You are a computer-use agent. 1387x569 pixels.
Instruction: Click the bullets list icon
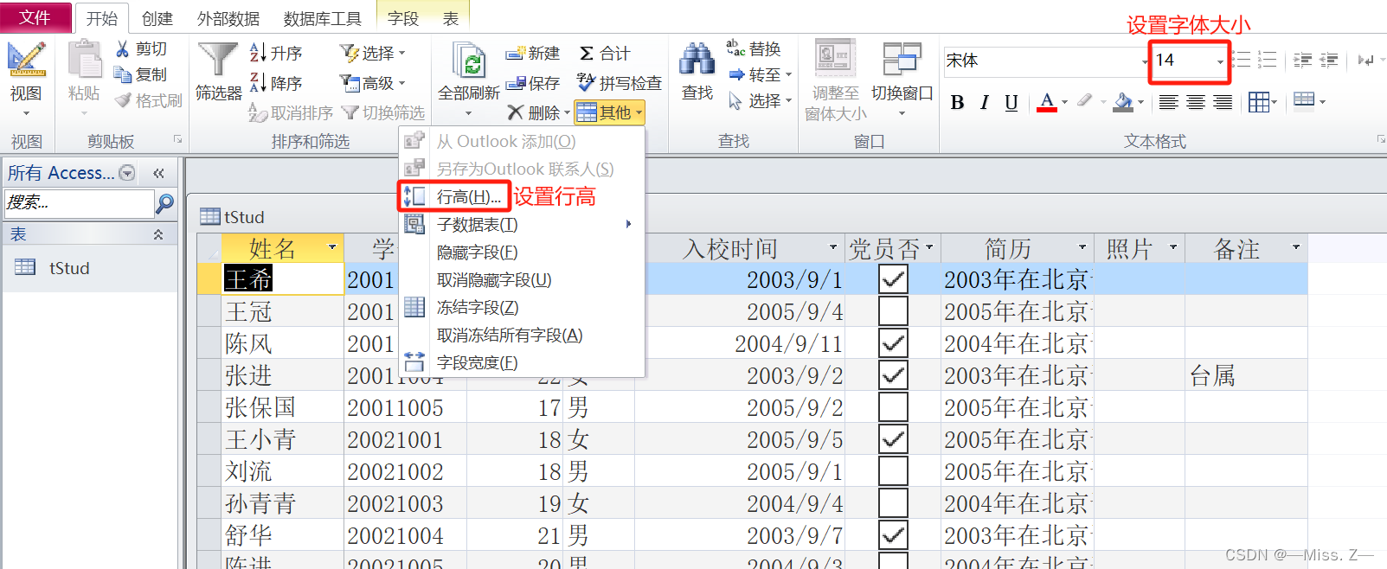pos(1243,60)
